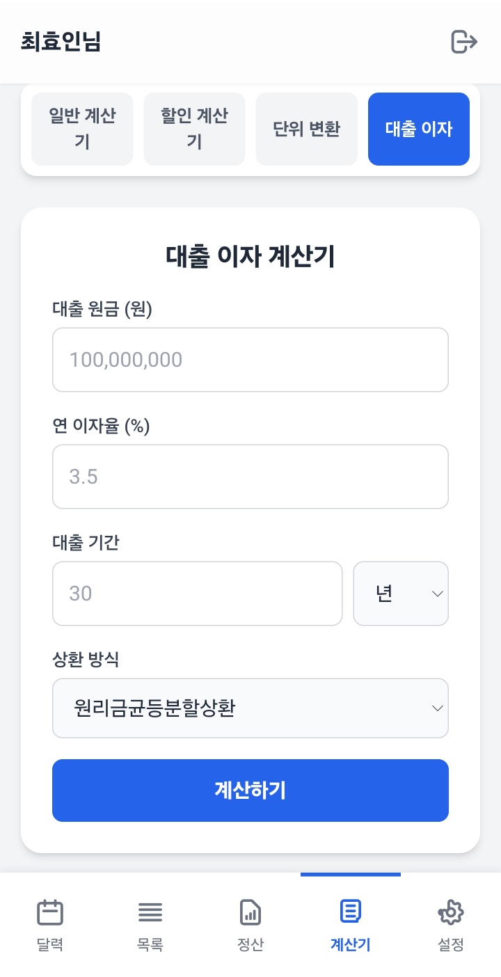The height and width of the screenshot is (977, 501).
Task: Click the chevron on 원리금균등분할상환 selector
Action: tap(438, 708)
